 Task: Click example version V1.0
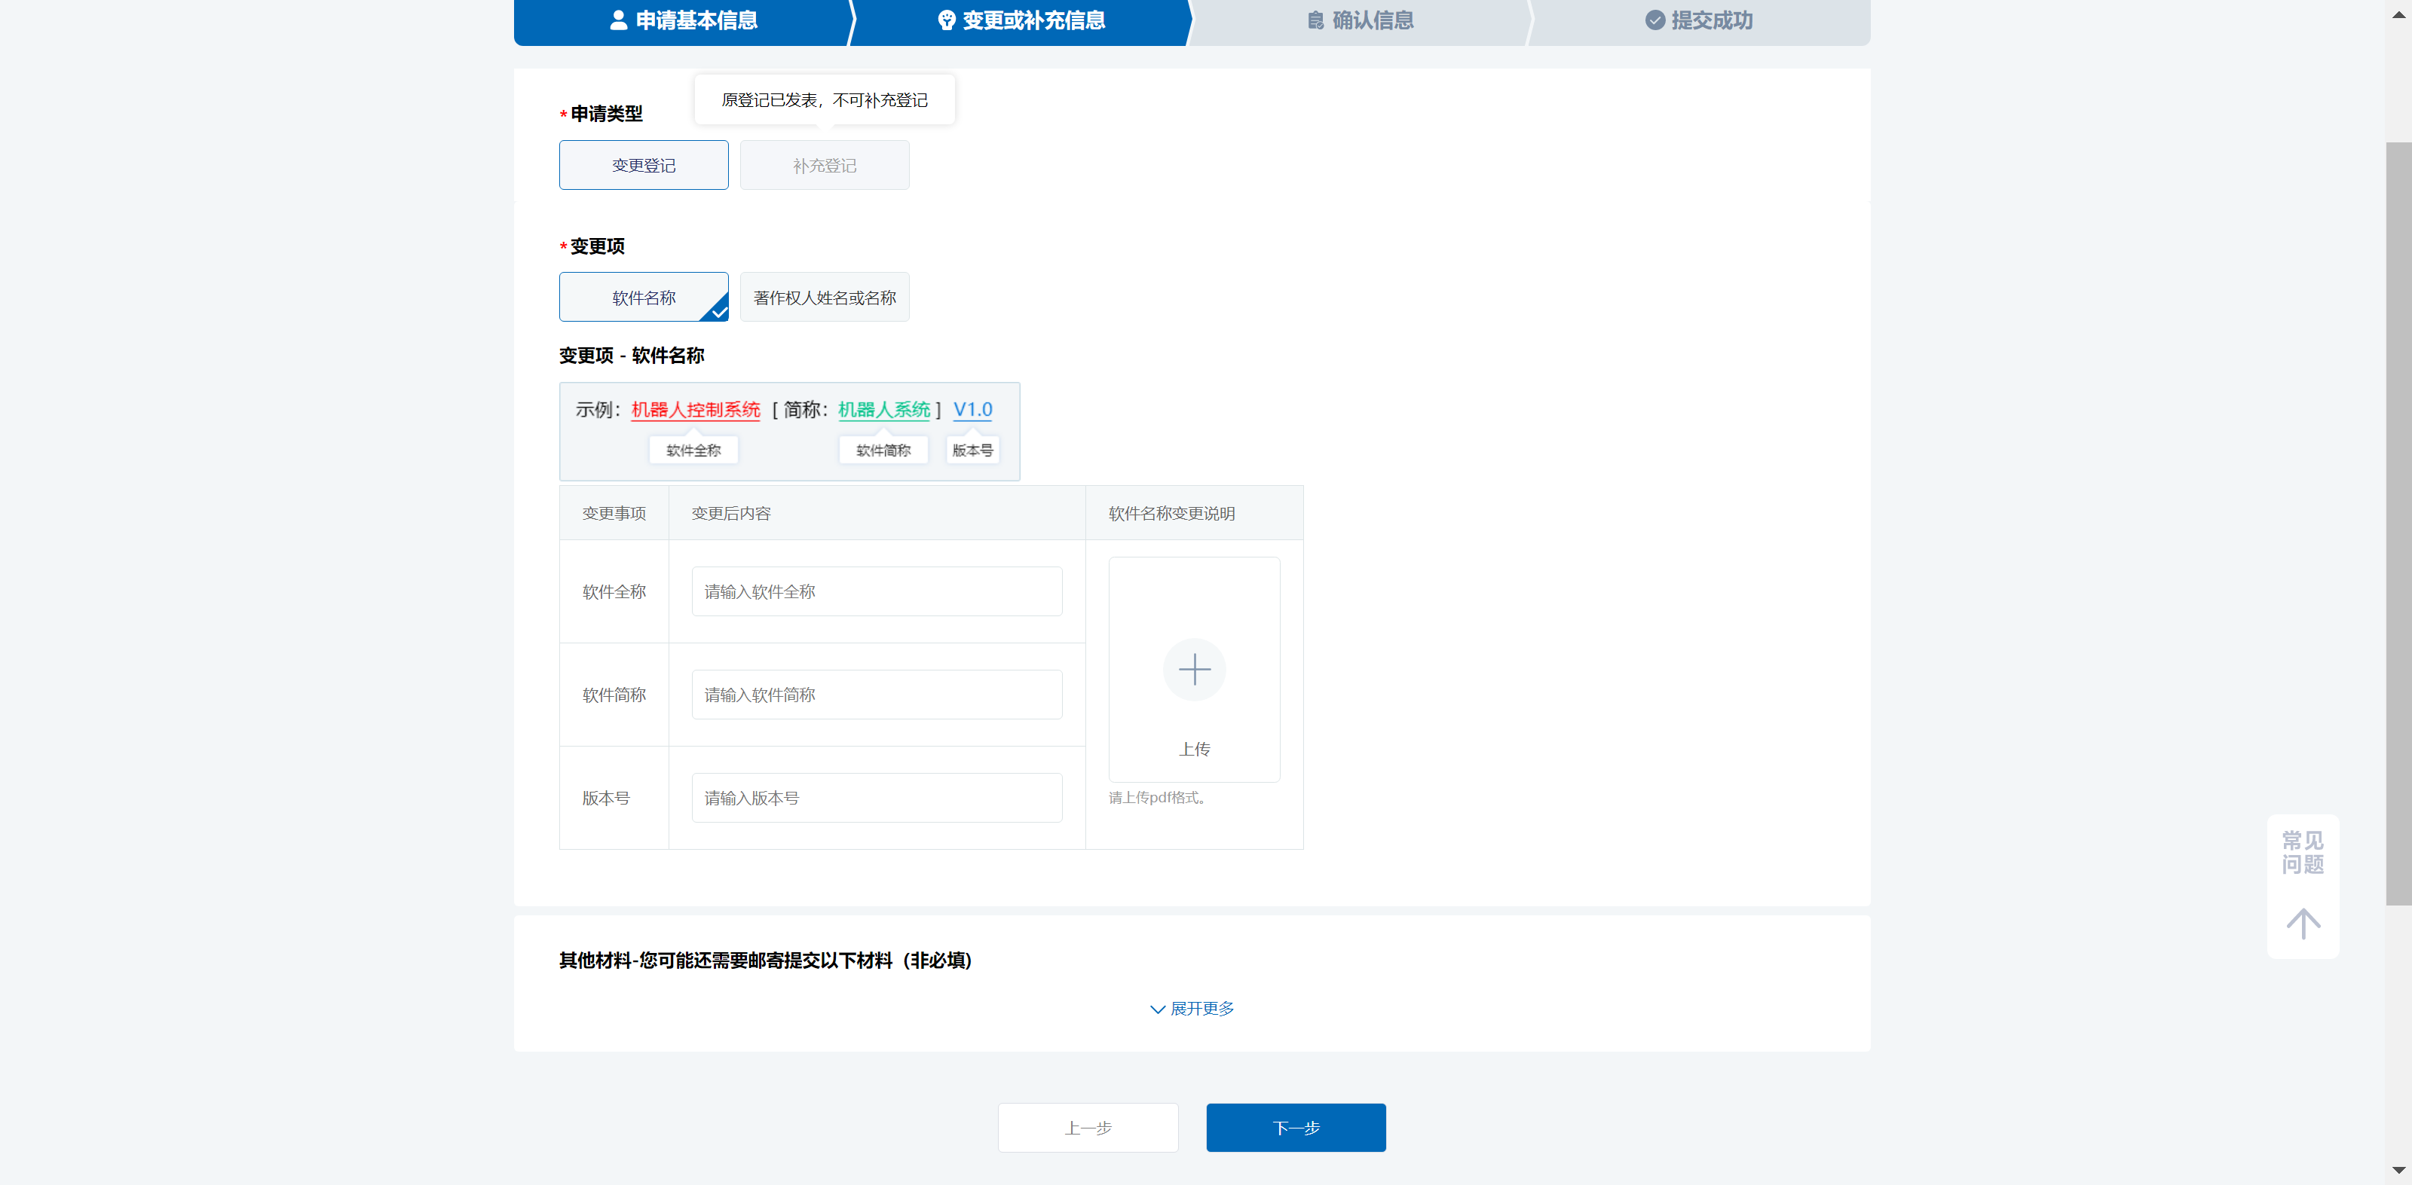973,410
